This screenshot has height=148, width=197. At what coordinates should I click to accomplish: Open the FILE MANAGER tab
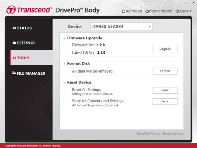[x=29, y=73]
